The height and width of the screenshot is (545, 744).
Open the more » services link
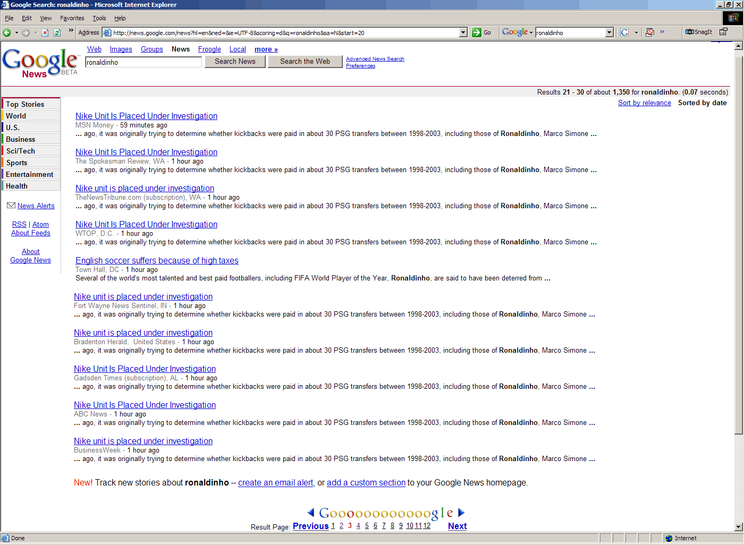[266, 49]
